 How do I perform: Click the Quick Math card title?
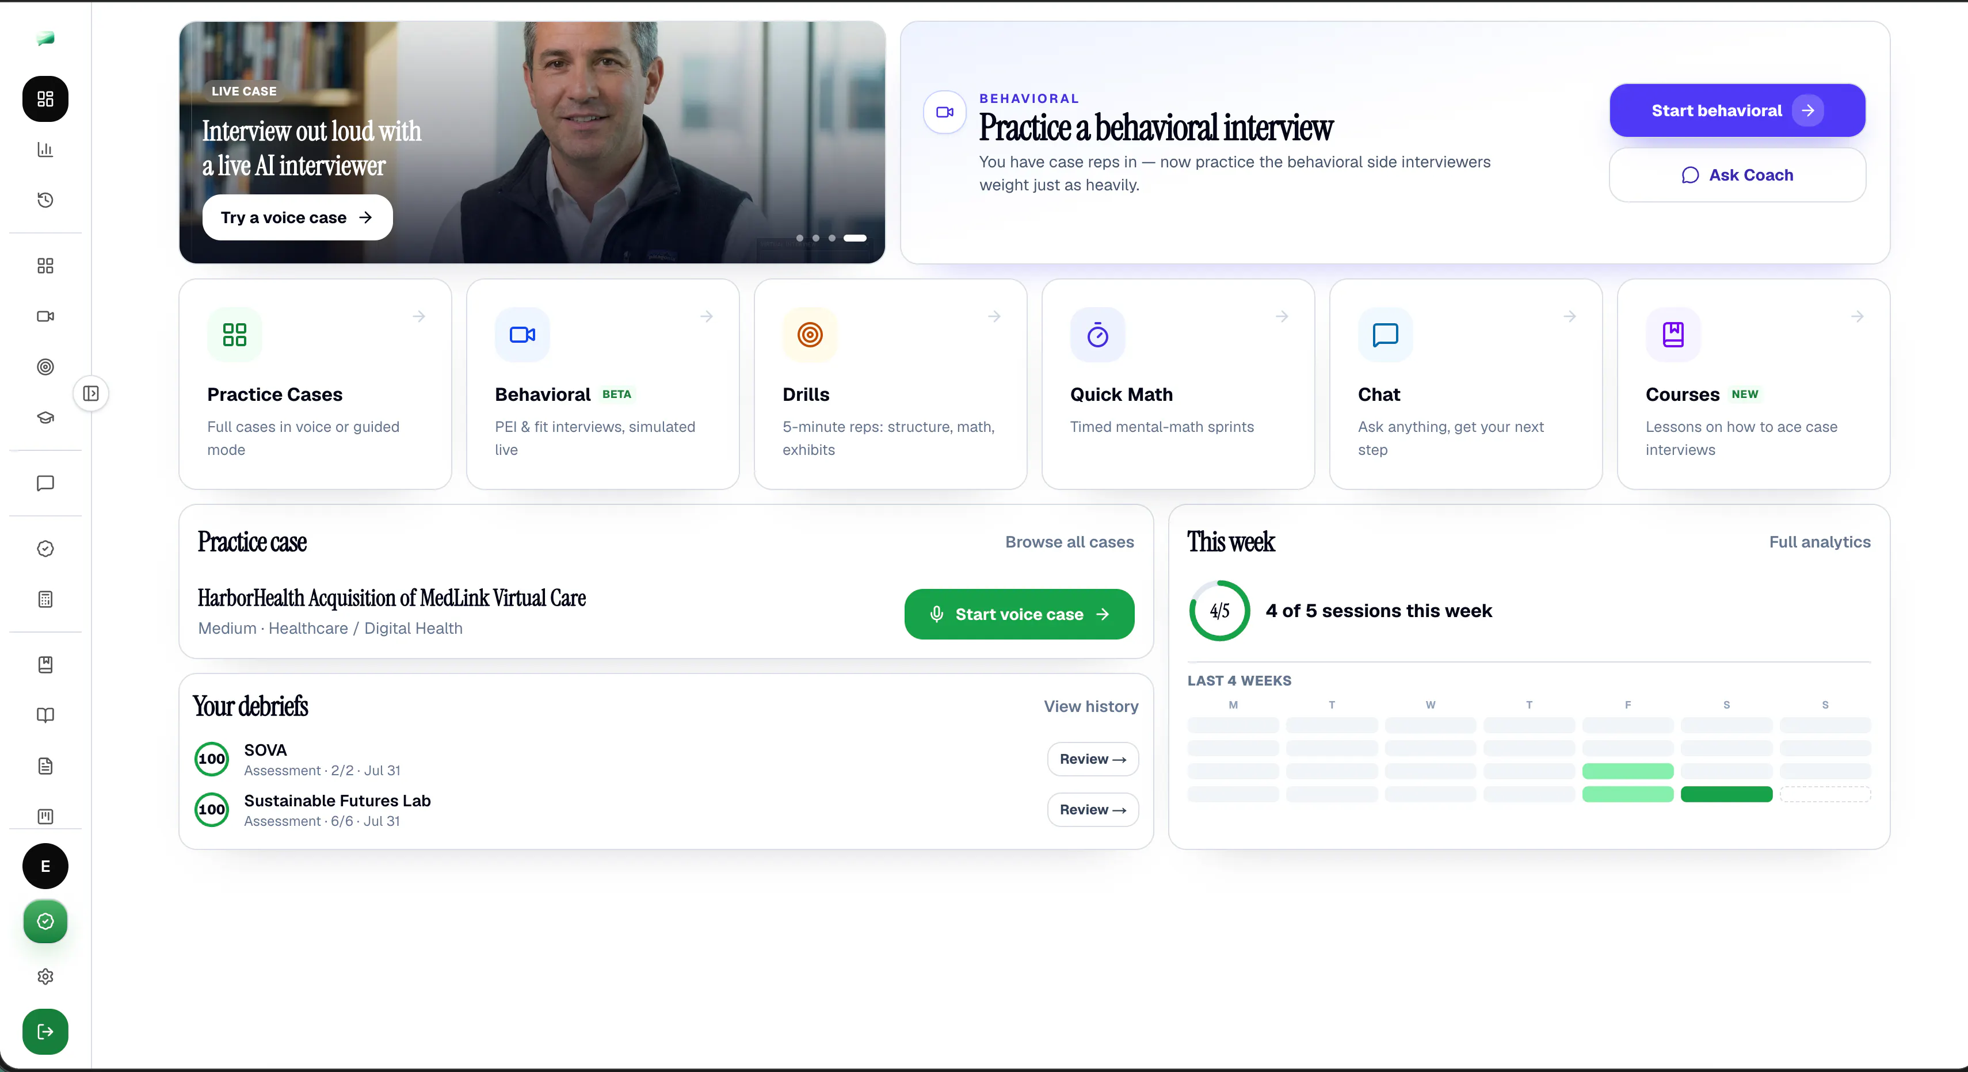pos(1122,395)
